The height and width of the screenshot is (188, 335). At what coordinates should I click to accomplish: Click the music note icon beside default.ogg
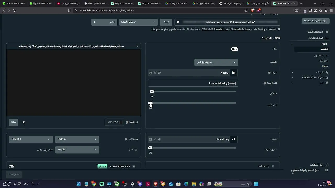point(233,139)
